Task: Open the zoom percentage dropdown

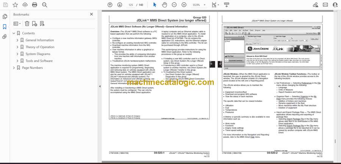Action: tap(205, 5)
